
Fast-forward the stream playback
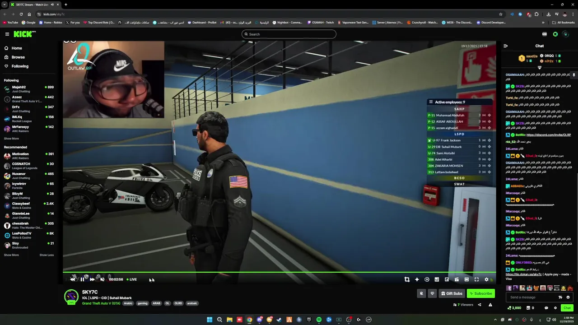coord(92,279)
